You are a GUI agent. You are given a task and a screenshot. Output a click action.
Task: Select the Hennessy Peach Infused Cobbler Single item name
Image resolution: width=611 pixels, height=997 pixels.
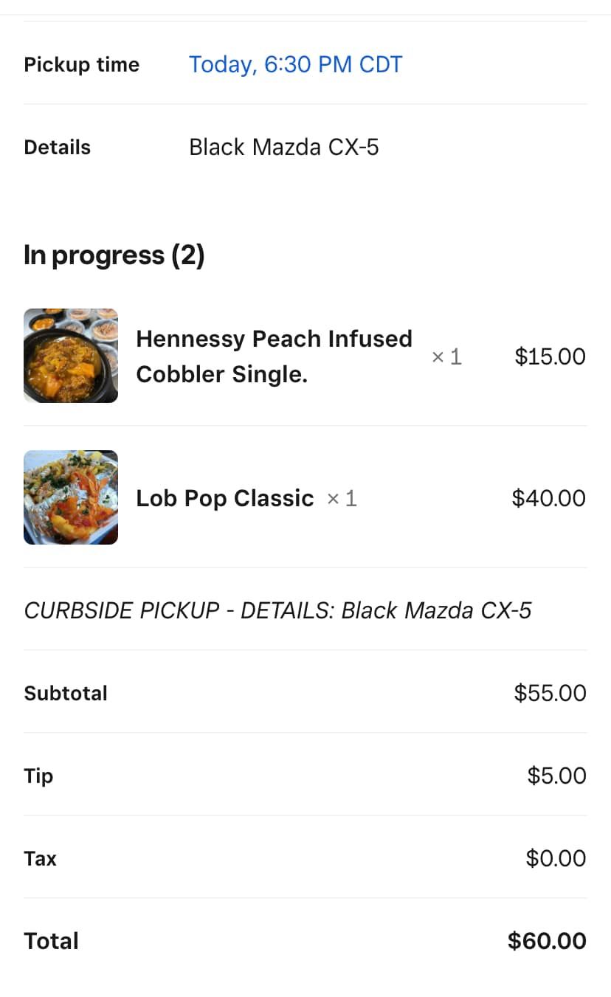[x=274, y=356]
